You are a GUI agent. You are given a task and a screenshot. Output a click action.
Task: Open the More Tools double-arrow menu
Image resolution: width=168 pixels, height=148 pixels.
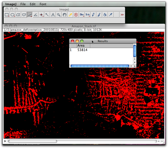click(x=122, y=15)
